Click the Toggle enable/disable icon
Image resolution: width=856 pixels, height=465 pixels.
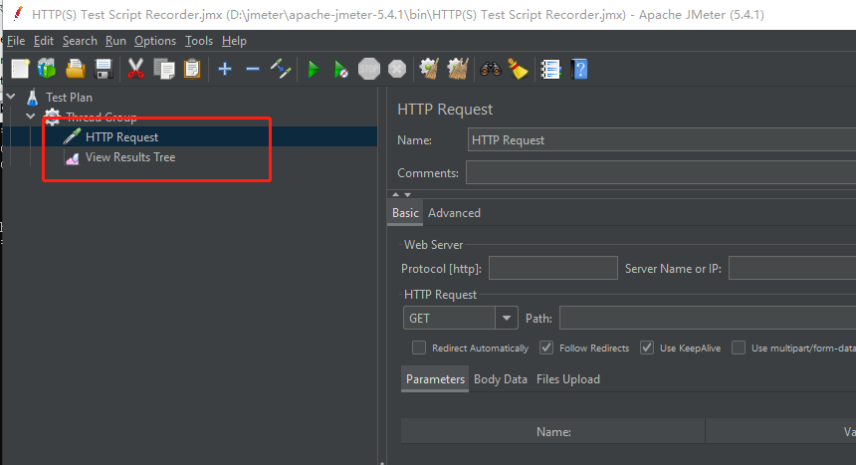tap(281, 70)
